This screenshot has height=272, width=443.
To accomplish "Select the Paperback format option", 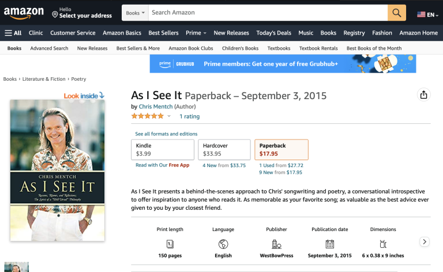I will click(281, 150).
